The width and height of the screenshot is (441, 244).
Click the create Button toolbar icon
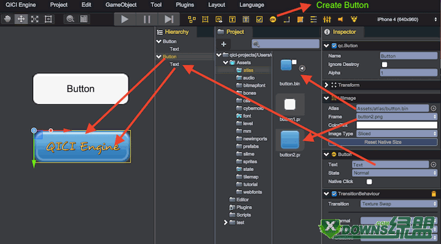tap(273, 19)
